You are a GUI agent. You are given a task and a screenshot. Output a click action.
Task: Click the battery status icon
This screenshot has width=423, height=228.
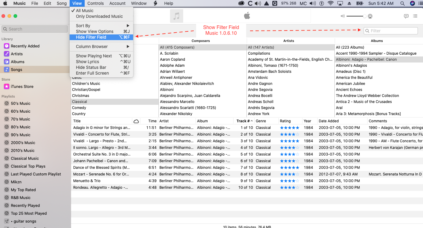359,3
